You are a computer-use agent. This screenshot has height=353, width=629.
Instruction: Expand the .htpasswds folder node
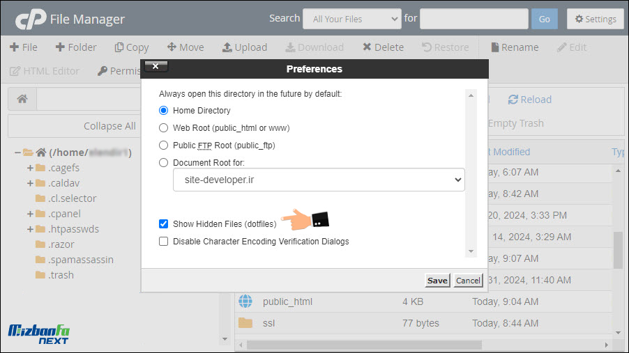30,229
